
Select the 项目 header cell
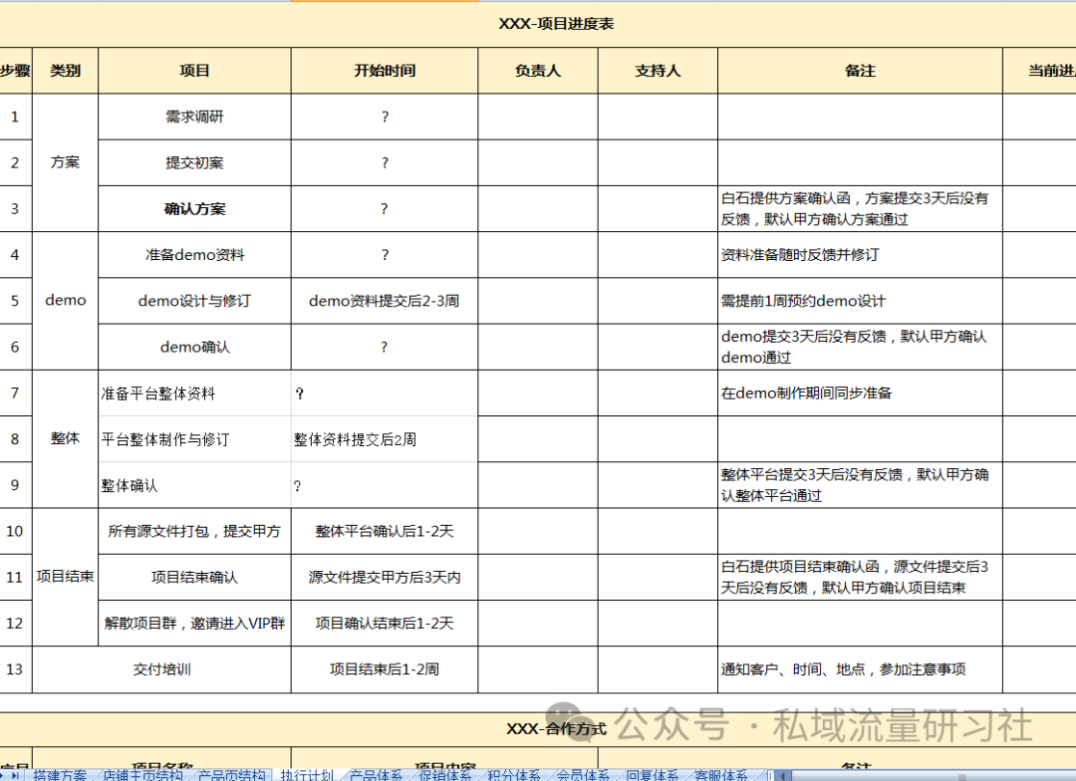pos(195,71)
